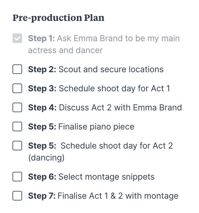Click the Pre-production Plan heading
Image resolution: width=199 pixels, height=213 pixels.
tap(58, 18)
